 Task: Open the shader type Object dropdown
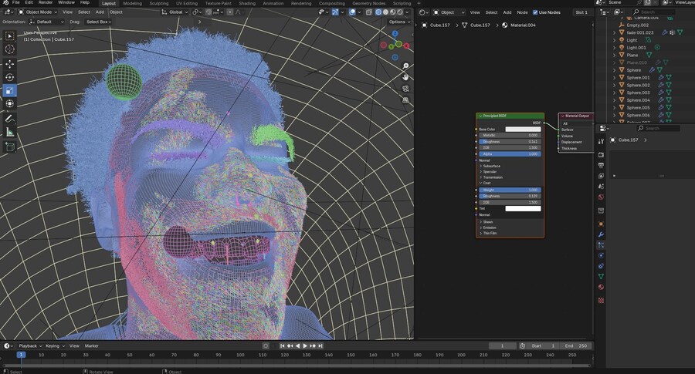[449, 12]
